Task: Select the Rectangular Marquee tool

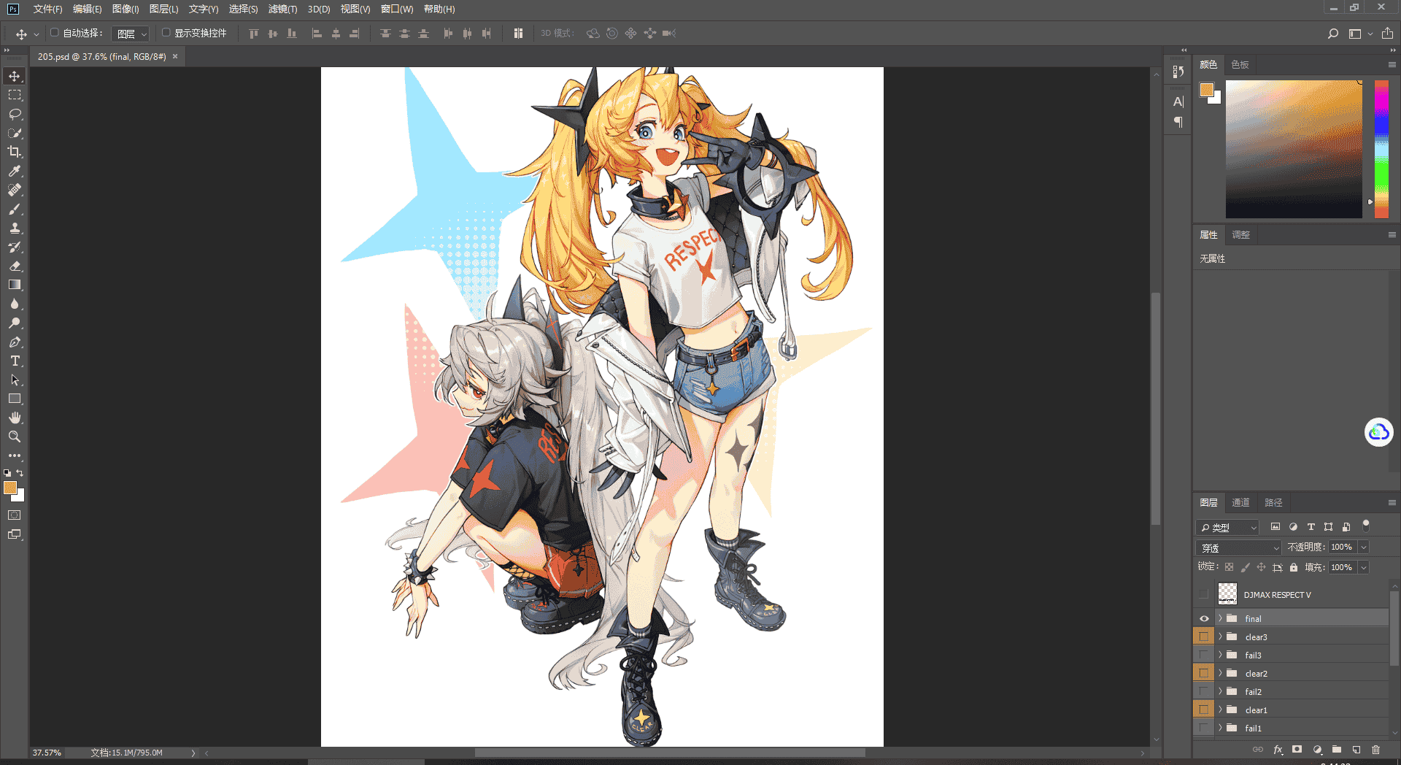Action: click(15, 96)
